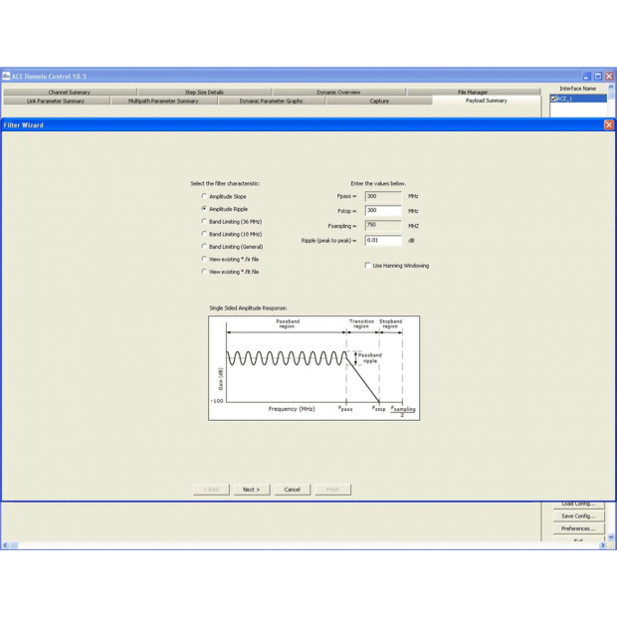Enable Use Hanning Windowing checkbox

coord(367,266)
